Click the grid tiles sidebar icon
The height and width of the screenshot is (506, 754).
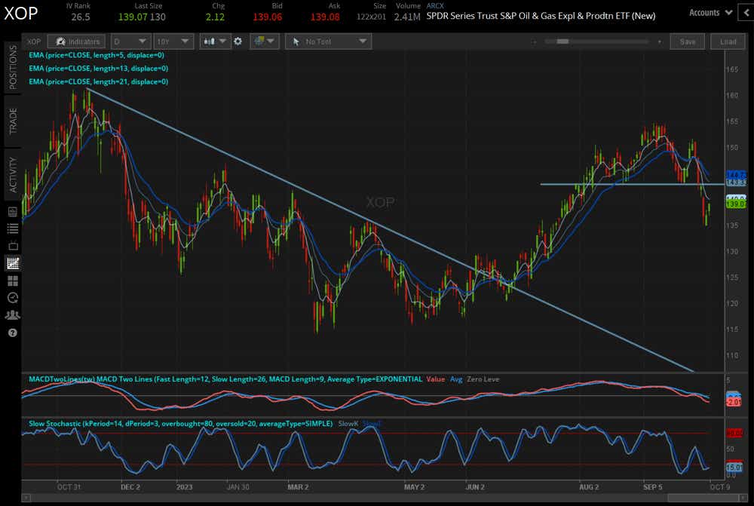click(x=13, y=281)
